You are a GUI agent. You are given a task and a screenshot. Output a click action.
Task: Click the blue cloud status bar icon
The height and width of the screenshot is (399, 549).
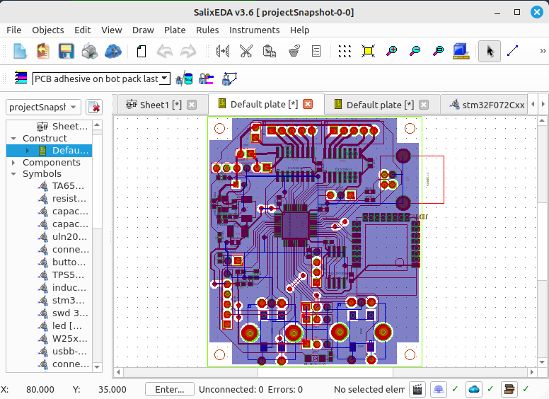tap(474, 389)
